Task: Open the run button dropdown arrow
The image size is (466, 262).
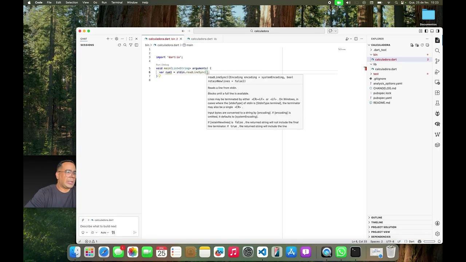Action: point(351,39)
